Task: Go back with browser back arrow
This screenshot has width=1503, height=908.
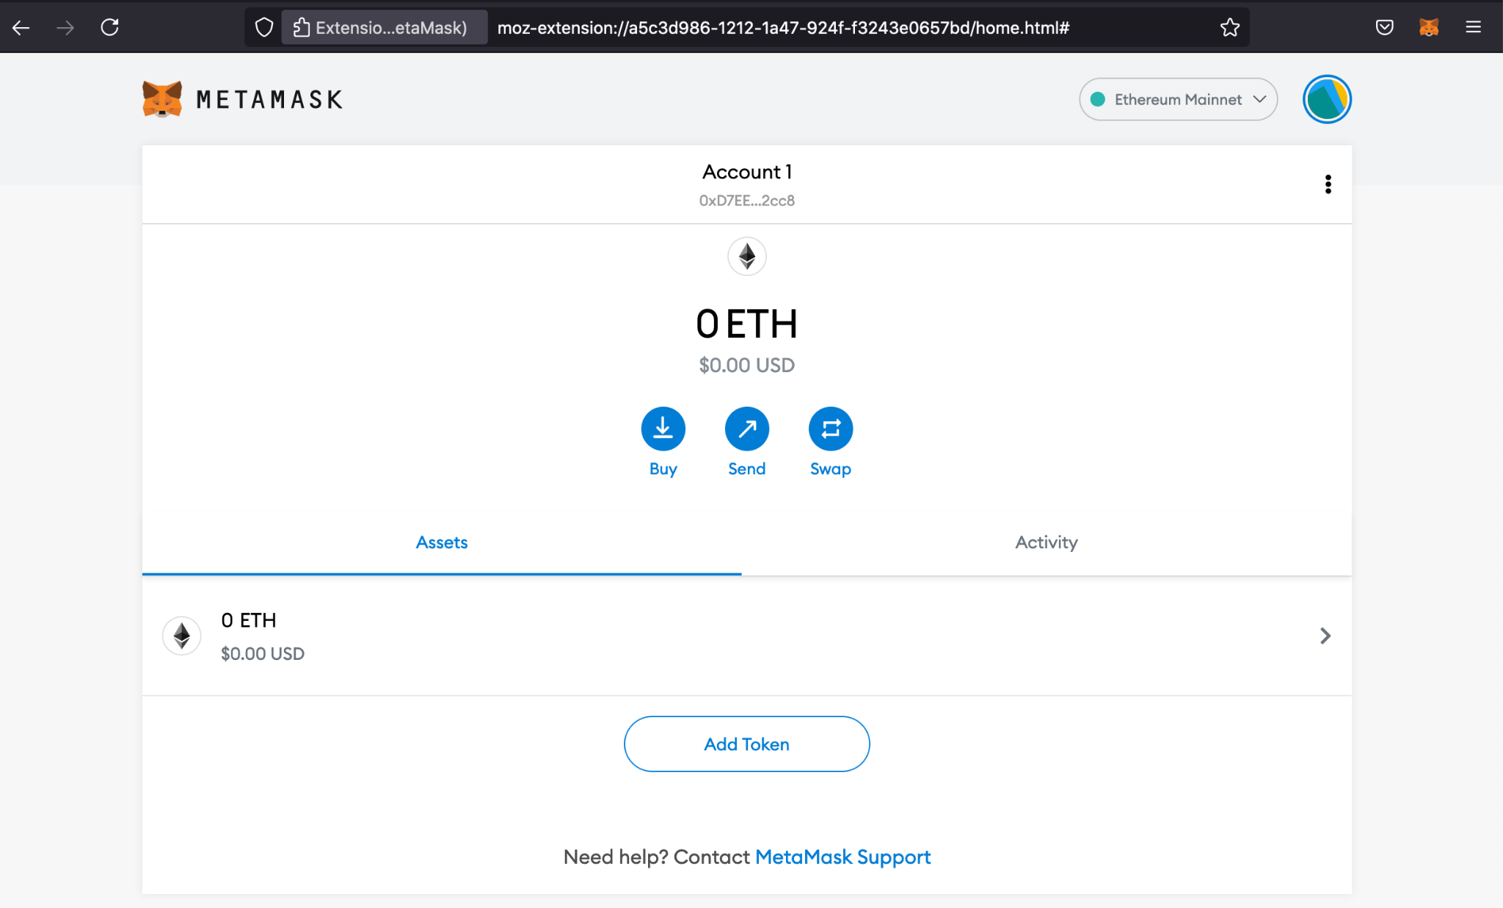Action: [x=21, y=28]
